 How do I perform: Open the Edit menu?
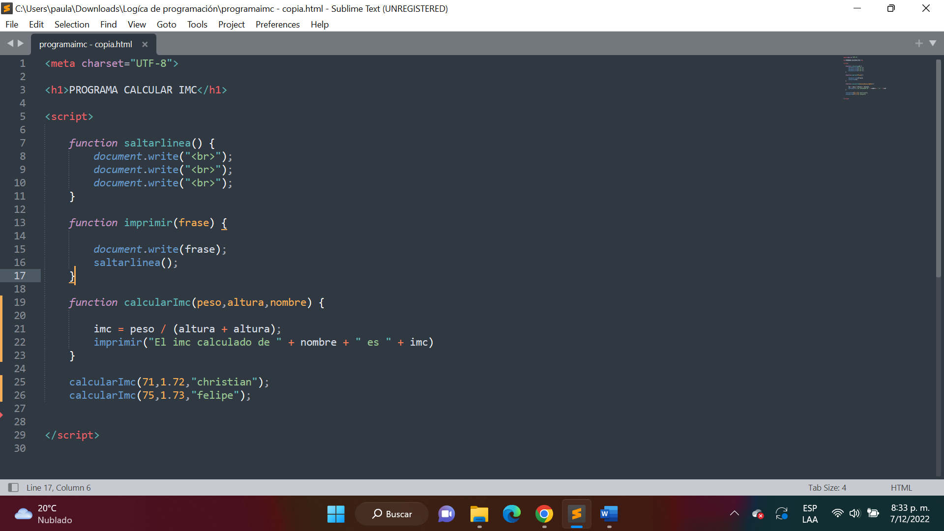(x=36, y=25)
